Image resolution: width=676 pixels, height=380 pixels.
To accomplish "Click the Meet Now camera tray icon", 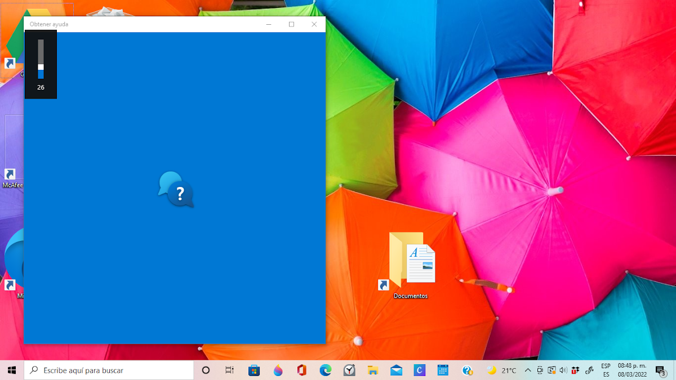I will [540, 370].
